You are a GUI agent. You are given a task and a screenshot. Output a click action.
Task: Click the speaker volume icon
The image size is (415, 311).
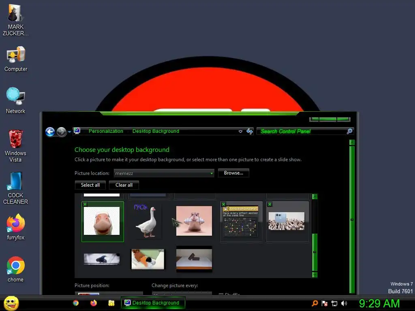(x=344, y=303)
